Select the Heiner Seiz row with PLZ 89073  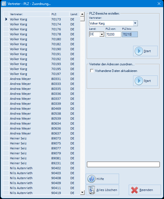point(42,138)
